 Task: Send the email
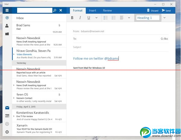coord(166,11)
